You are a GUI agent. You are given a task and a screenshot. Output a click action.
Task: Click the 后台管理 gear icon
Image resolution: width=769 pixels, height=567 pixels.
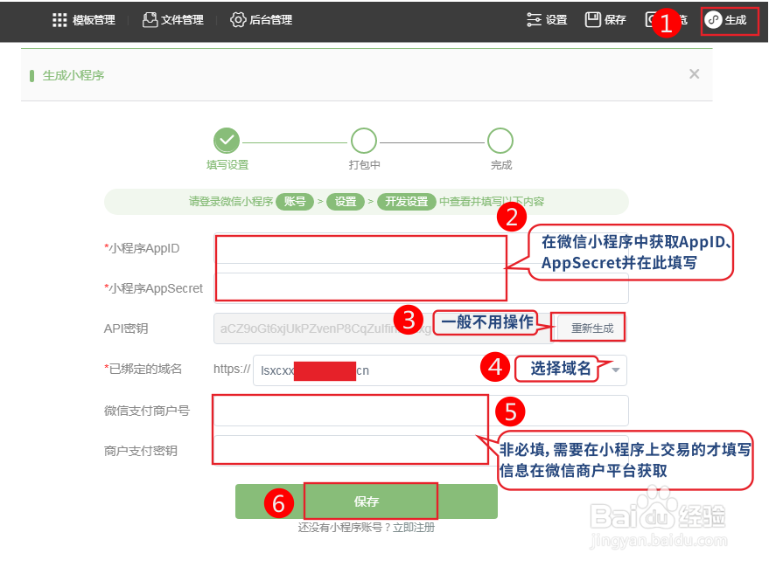coord(238,20)
